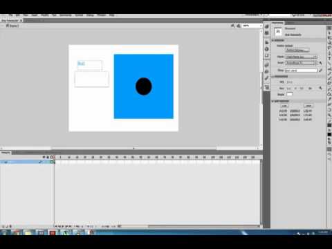Open the Stage color swatch
The image size is (332, 249).
[289, 94]
